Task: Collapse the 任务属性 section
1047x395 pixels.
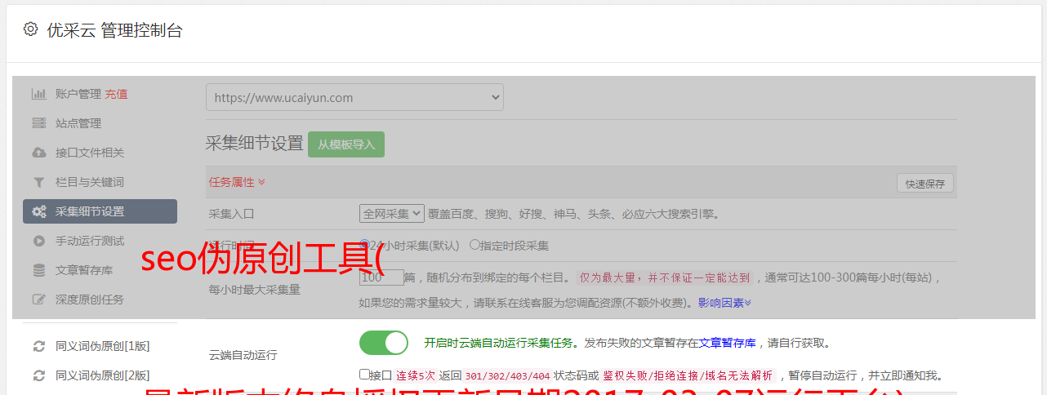Action: [x=237, y=182]
